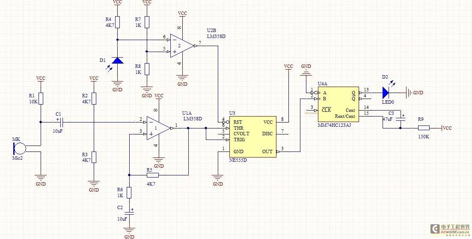Select the D2 LED symbol

[x=386, y=92]
